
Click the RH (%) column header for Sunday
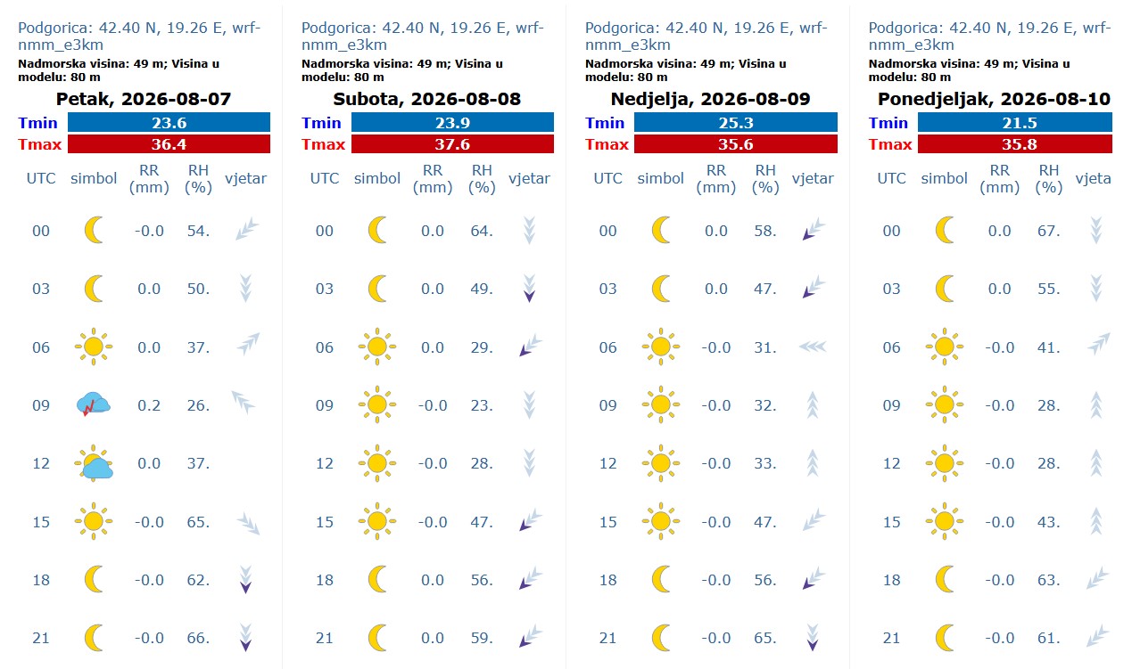coord(765,178)
